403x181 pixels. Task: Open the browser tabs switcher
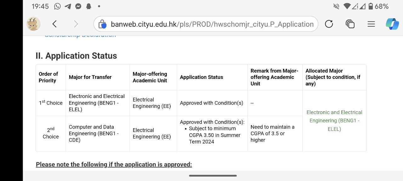(350, 24)
